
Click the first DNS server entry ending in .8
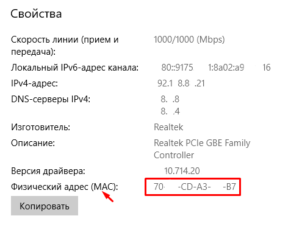coord(170,99)
